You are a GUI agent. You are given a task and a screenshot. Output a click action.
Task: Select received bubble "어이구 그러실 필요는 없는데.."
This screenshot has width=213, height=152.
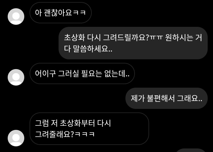coord(82,73)
